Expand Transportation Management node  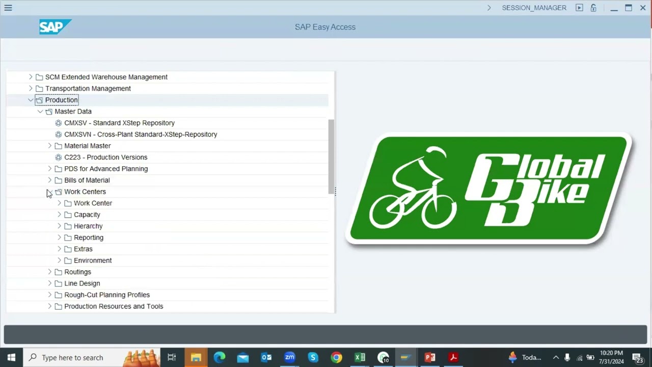[x=31, y=88]
